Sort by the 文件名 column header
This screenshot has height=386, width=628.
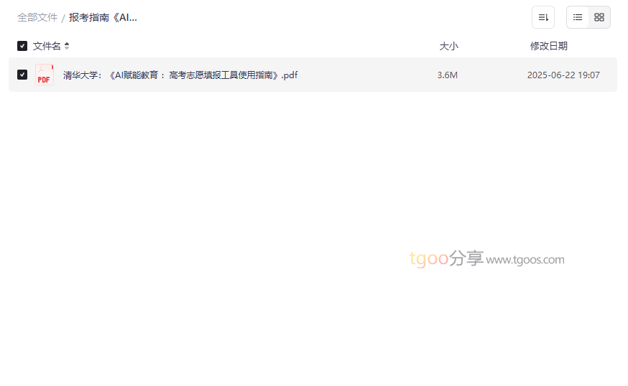pyautogui.click(x=47, y=46)
